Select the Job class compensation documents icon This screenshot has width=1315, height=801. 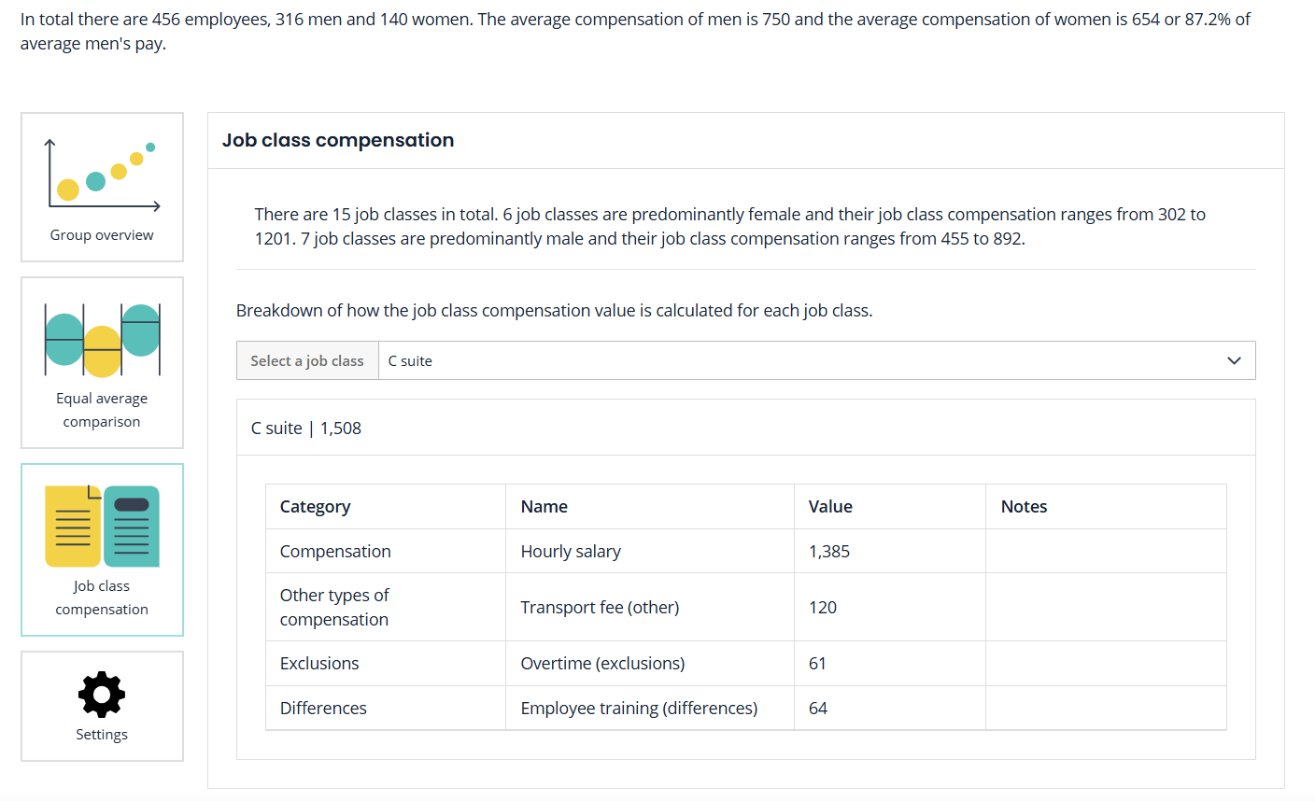click(x=102, y=526)
